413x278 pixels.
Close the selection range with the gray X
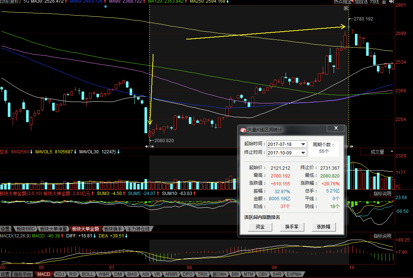click(346, 8)
